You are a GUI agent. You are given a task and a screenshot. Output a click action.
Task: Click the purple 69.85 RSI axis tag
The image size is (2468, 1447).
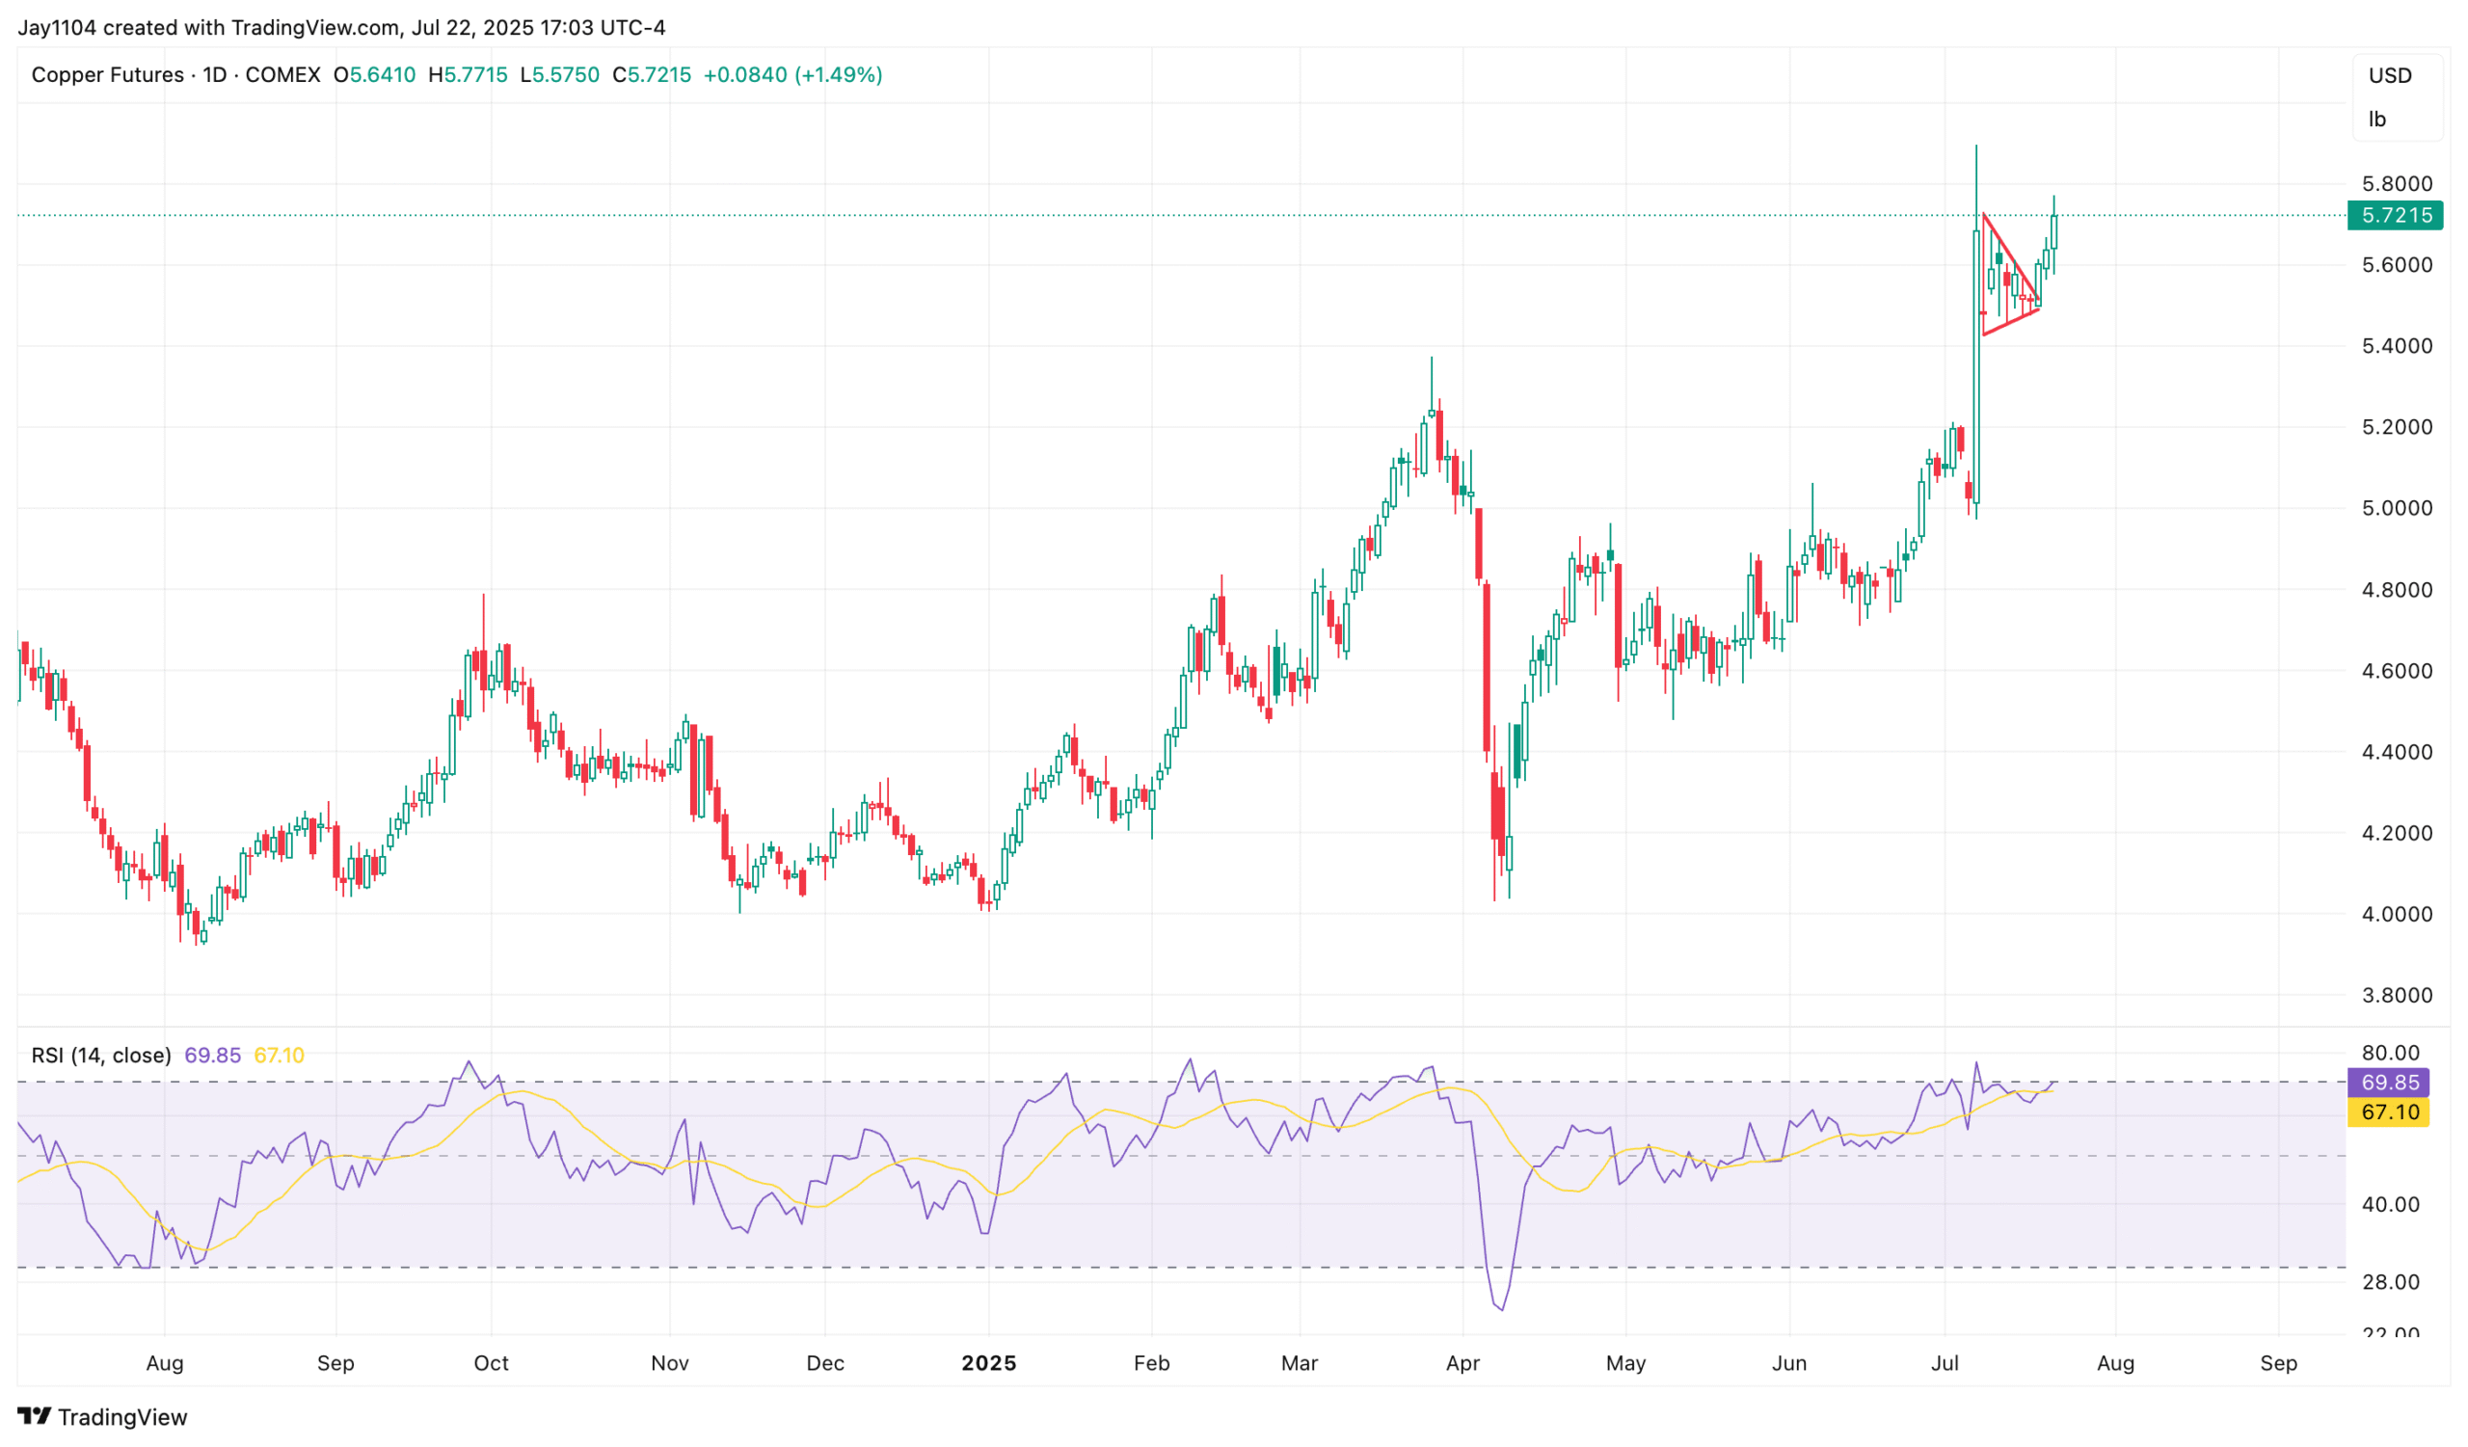2389,1083
